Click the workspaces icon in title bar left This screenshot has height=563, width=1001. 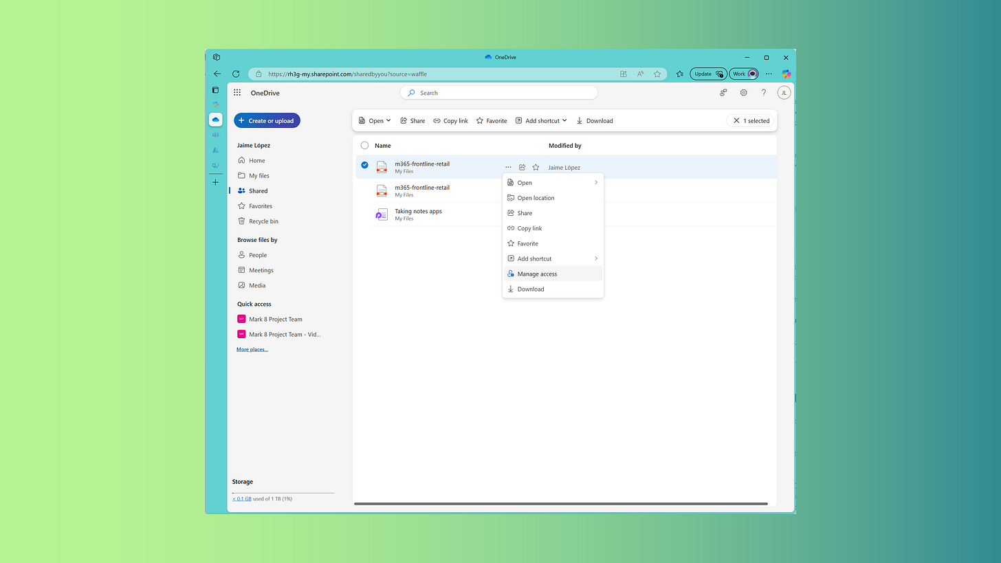click(217, 57)
